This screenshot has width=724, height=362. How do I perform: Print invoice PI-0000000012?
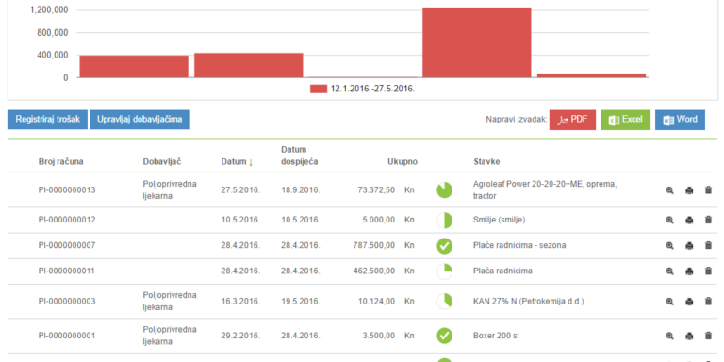click(x=689, y=221)
